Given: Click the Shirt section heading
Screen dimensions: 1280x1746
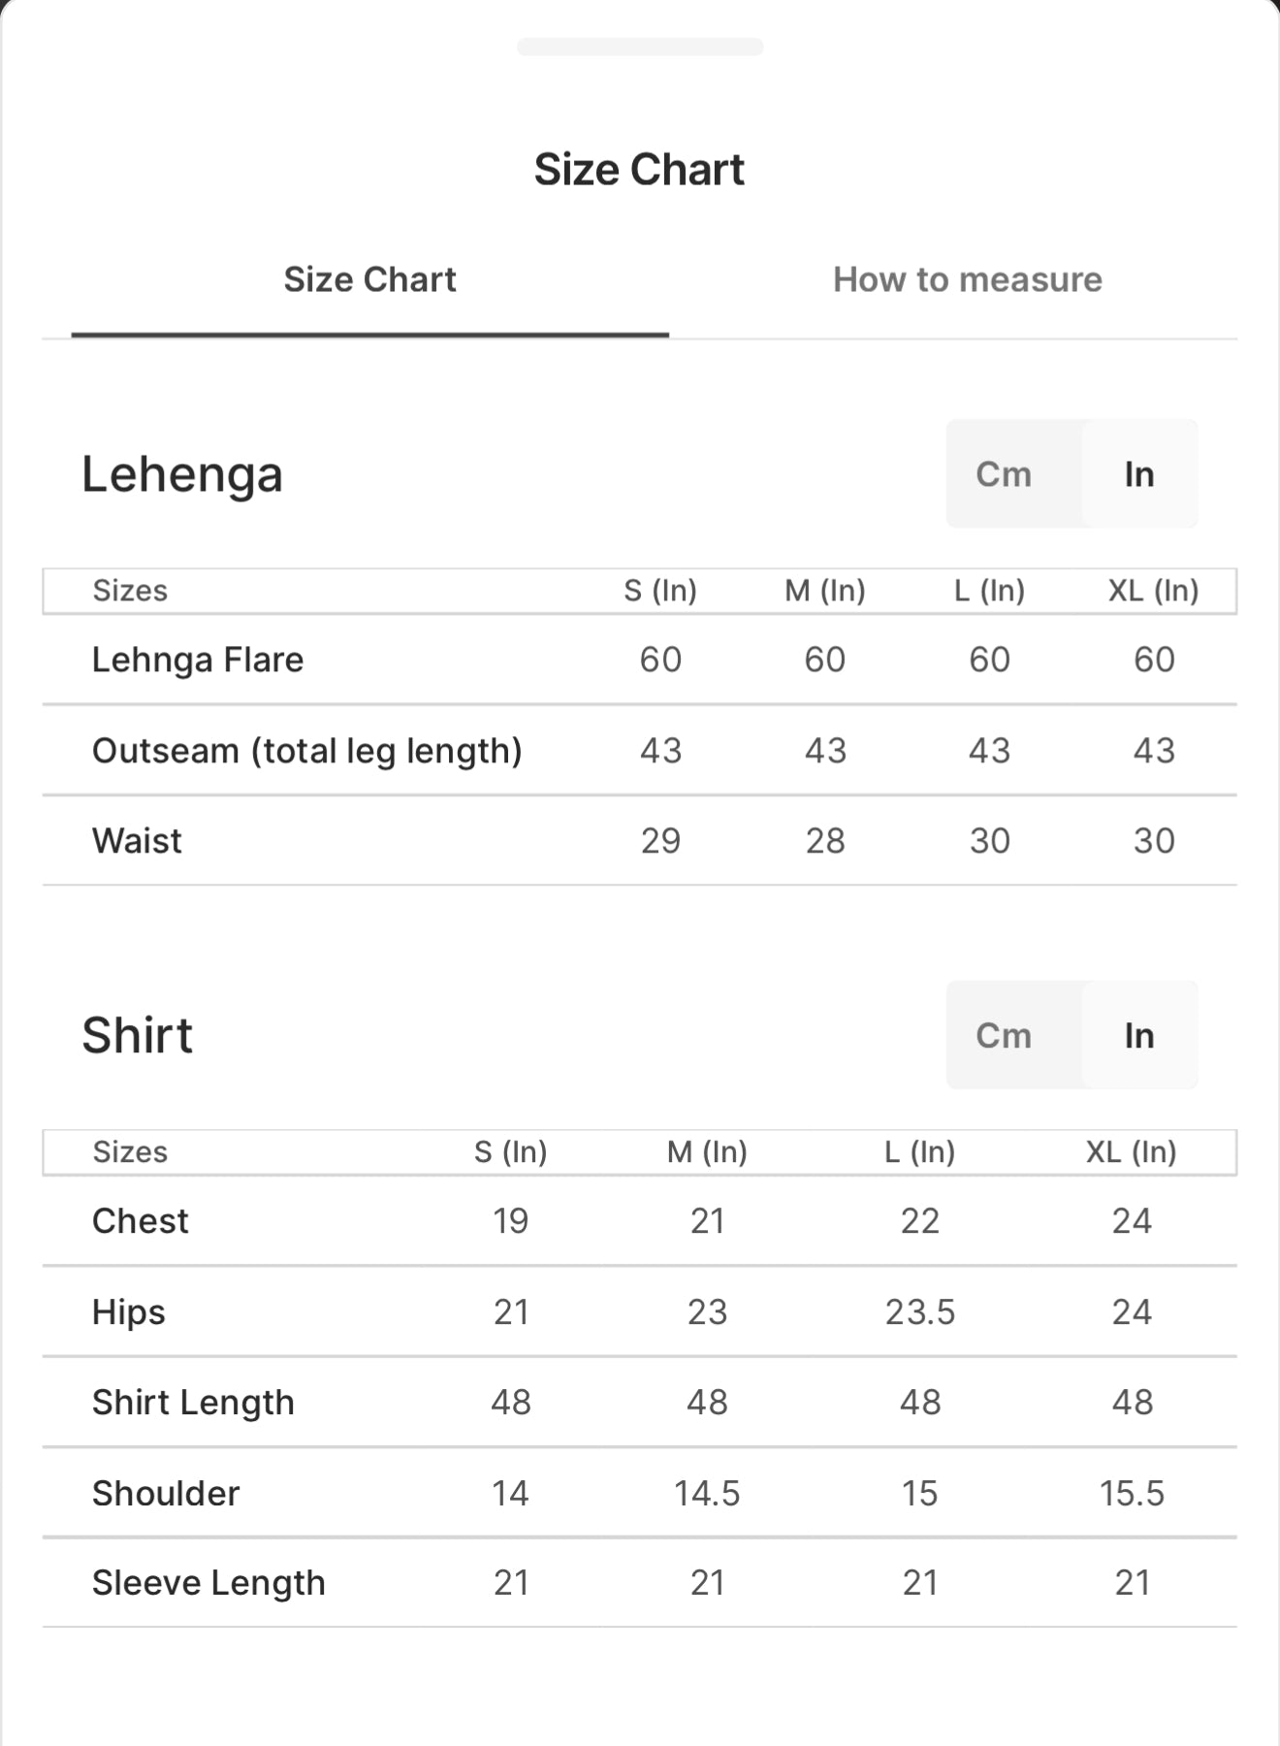Looking at the screenshot, I should [x=137, y=1035].
